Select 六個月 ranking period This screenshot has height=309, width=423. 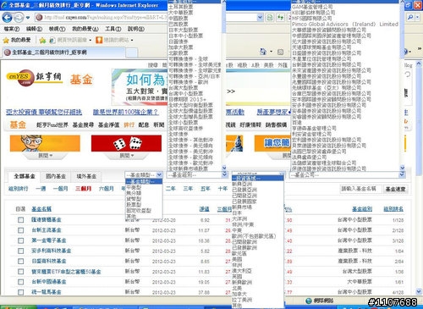(107, 189)
